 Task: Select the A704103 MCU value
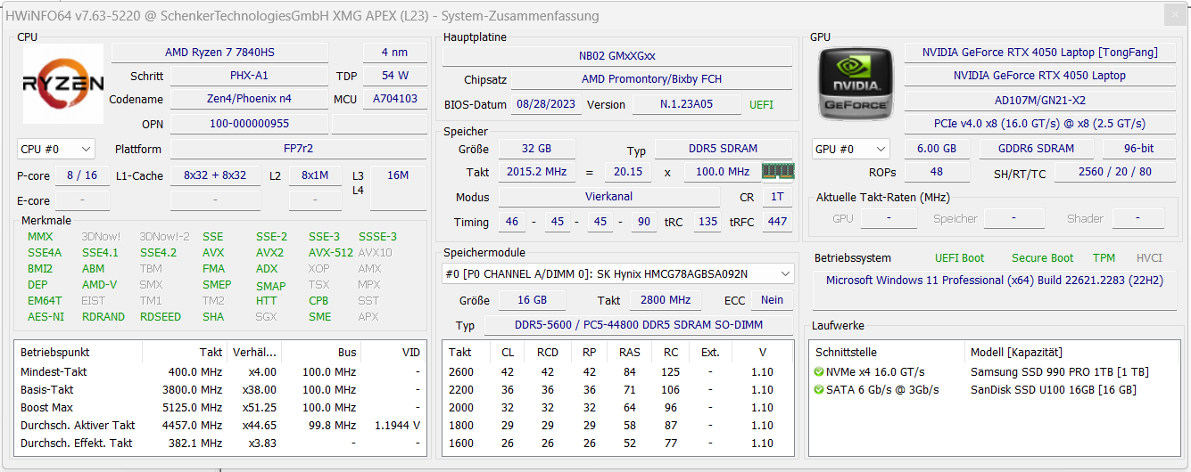pyautogui.click(x=395, y=99)
